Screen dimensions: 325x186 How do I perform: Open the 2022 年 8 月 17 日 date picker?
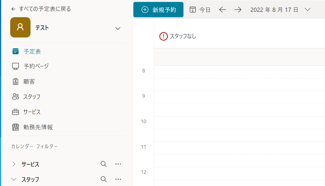[280, 10]
